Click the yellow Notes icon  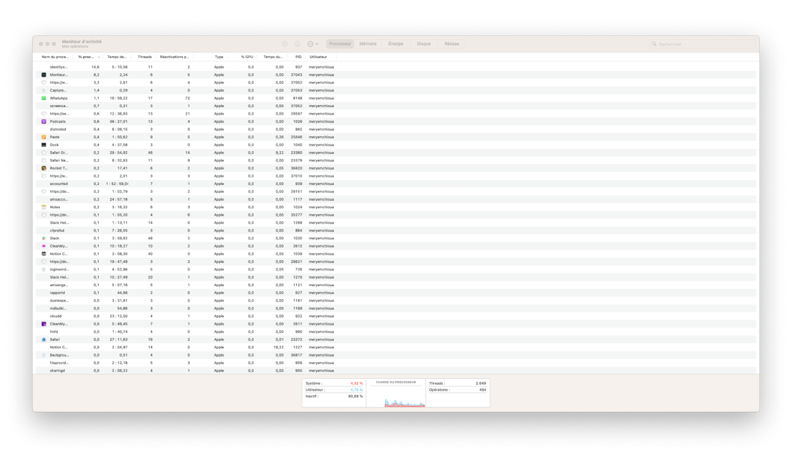[44, 207]
